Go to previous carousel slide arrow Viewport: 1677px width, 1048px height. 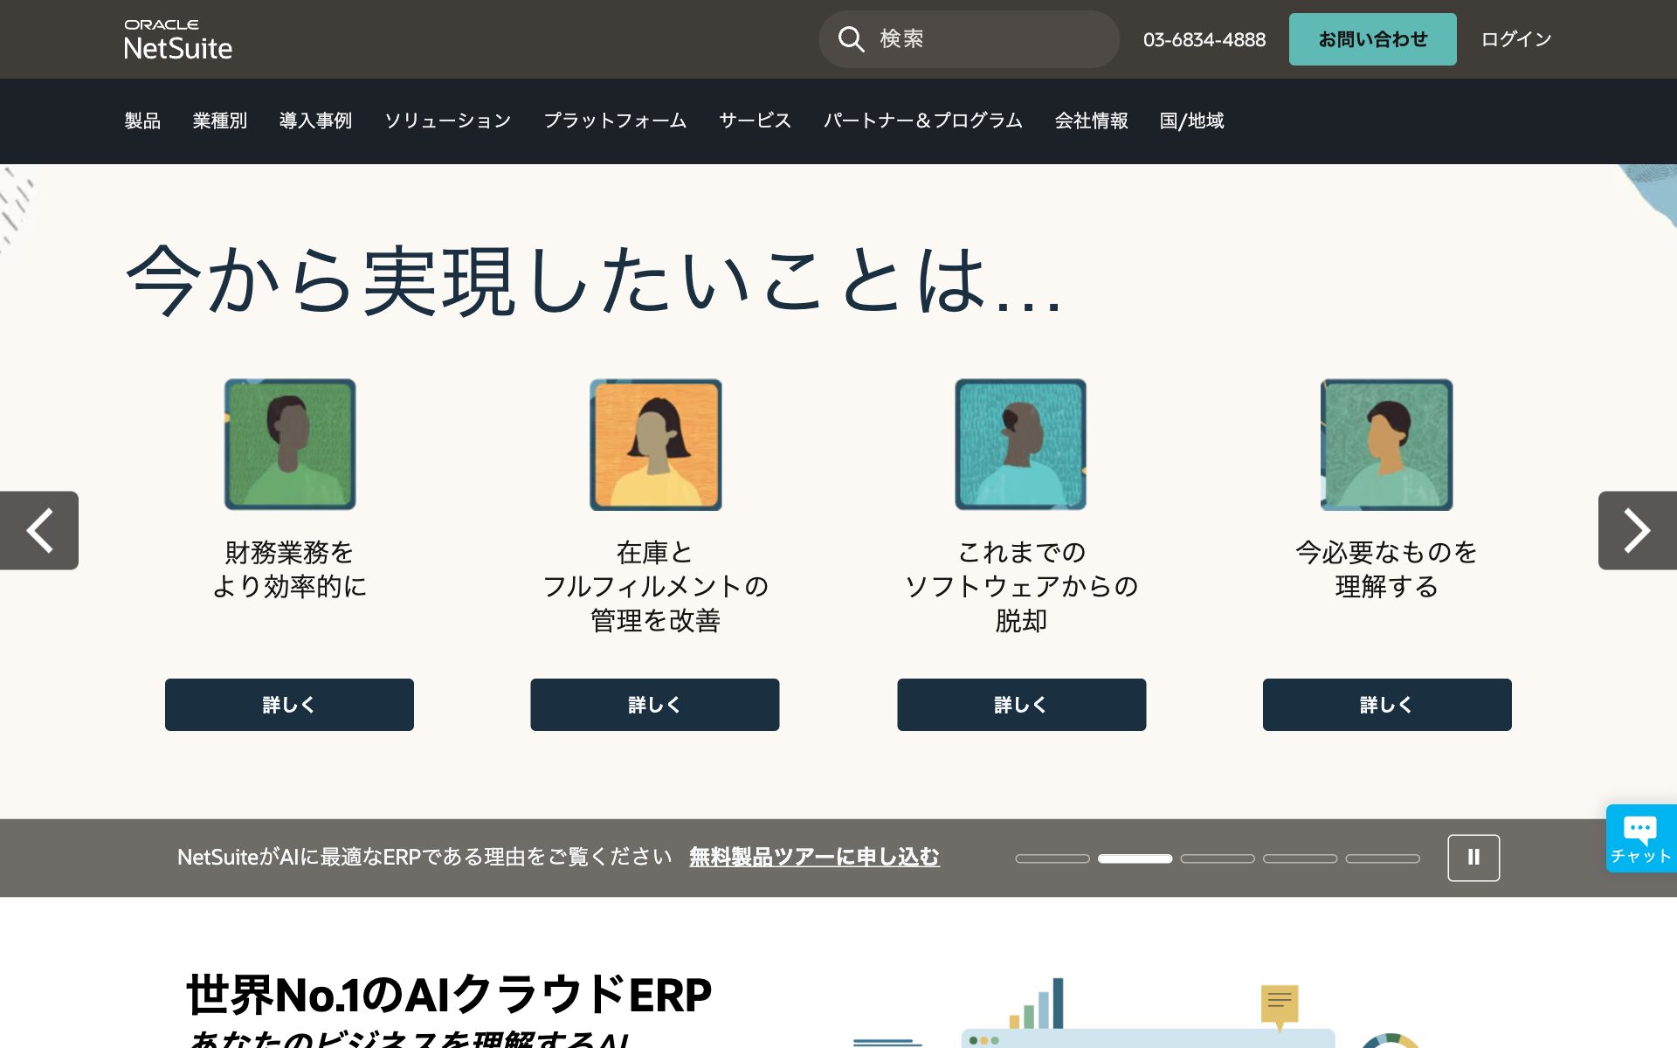click(39, 530)
